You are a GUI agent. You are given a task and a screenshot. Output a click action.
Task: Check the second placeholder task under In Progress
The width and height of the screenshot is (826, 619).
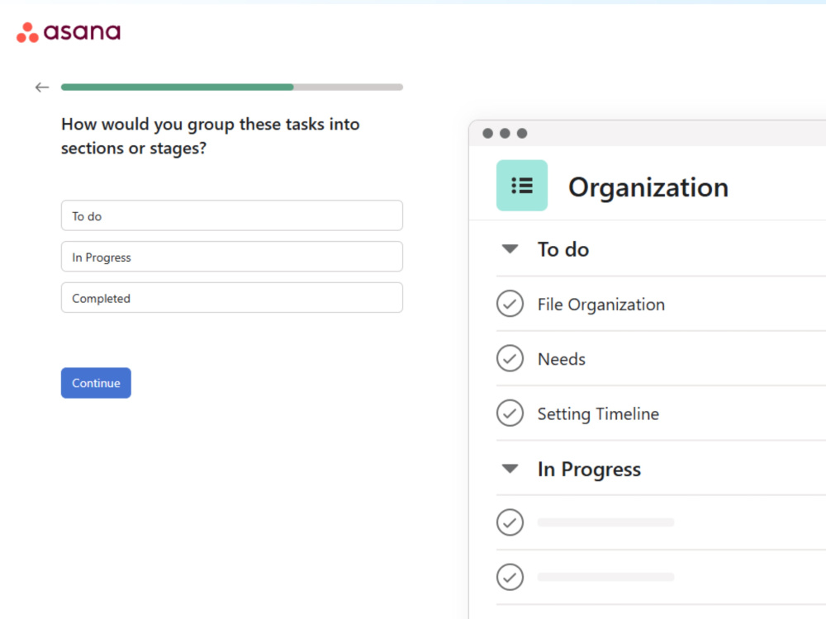(x=510, y=577)
